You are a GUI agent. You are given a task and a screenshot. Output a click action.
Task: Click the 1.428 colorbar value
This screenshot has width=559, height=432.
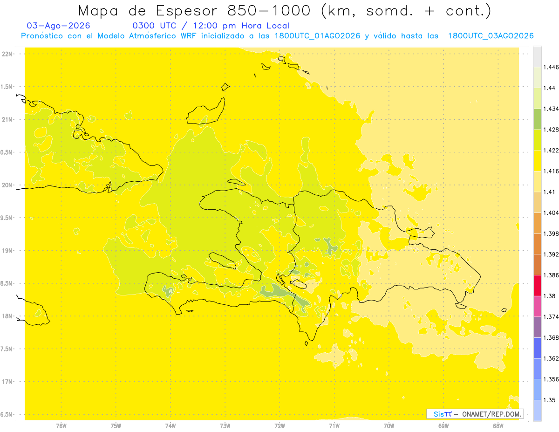(x=552, y=130)
